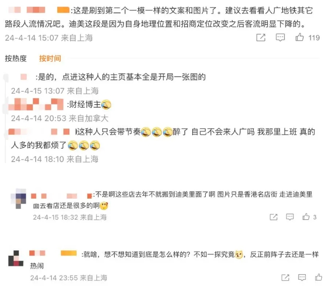Open the profile of the 带节奏 reply author
The width and height of the screenshot is (327, 290).
point(39,132)
